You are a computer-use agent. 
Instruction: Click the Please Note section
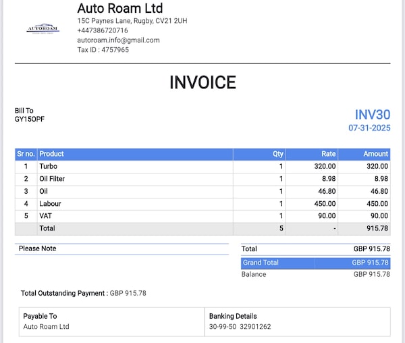tap(38, 248)
